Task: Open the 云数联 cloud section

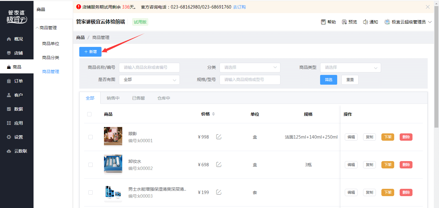Action: [x=17, y=151]
